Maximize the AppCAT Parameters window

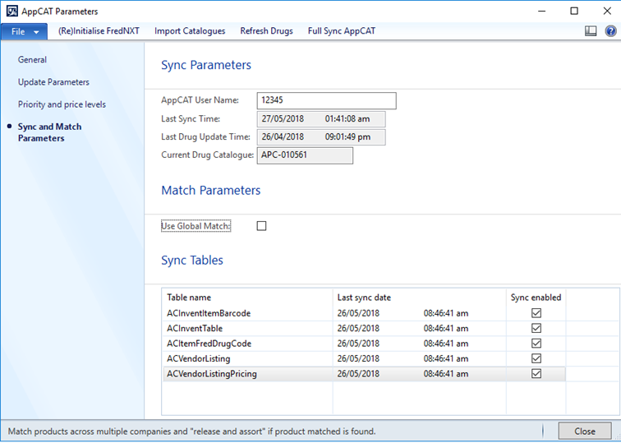(x=574, y=11)
